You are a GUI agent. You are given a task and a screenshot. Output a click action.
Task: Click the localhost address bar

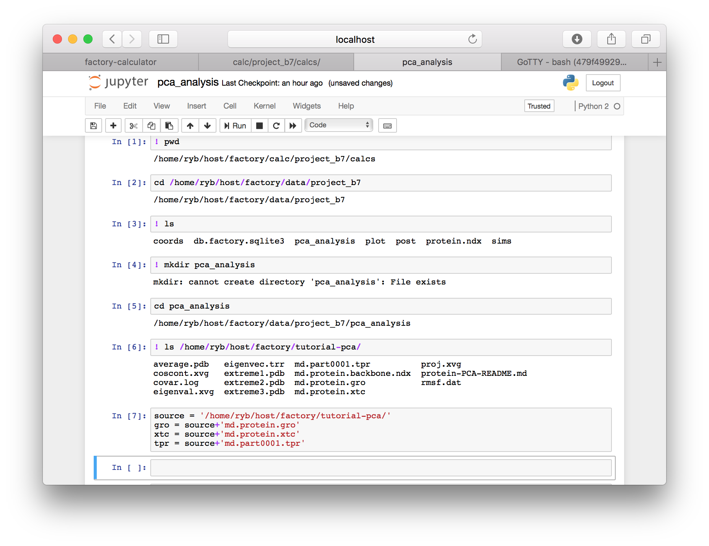point(355,39)
